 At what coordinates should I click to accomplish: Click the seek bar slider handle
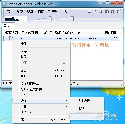tap(72, 19)
